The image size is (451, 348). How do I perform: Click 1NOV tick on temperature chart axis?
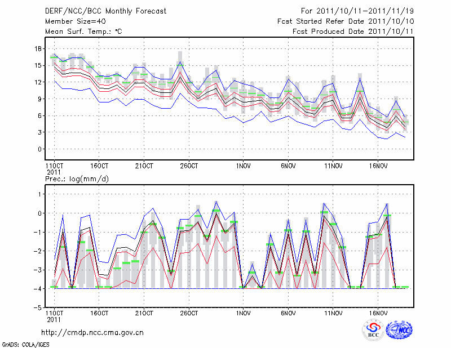(244, 166)
